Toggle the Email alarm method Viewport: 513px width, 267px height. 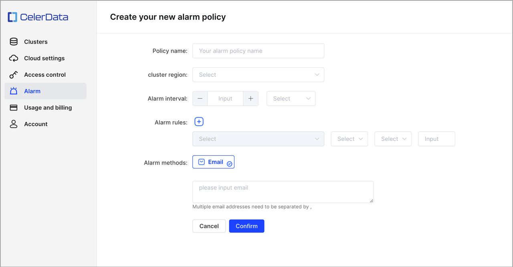[x=210, y=162]
